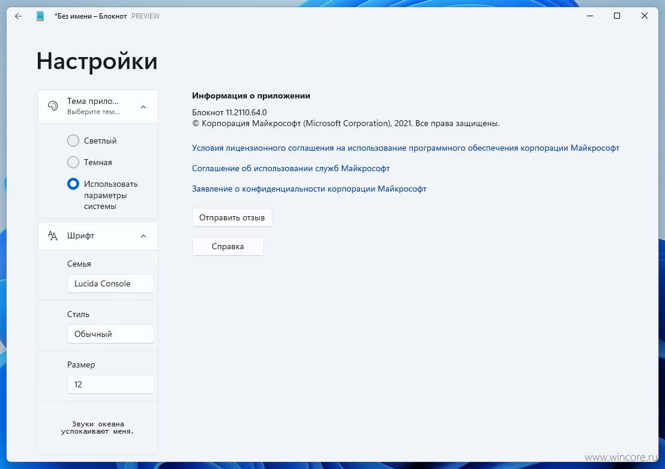Image resolution: width=665 pixels, height=469 pixels.
Task: Select the Темная theme radio button
Action: pyautogui.click(x=73, y=162)
